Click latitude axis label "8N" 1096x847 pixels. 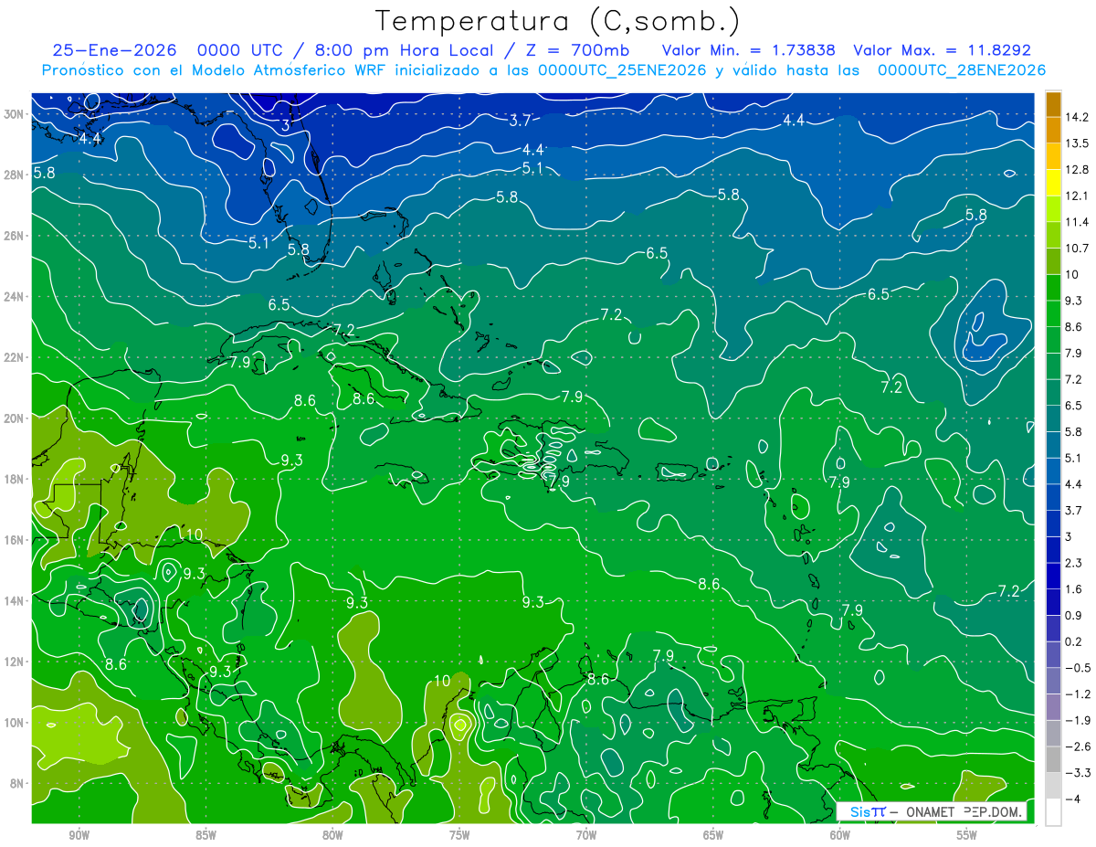click(x=17, y=783)
